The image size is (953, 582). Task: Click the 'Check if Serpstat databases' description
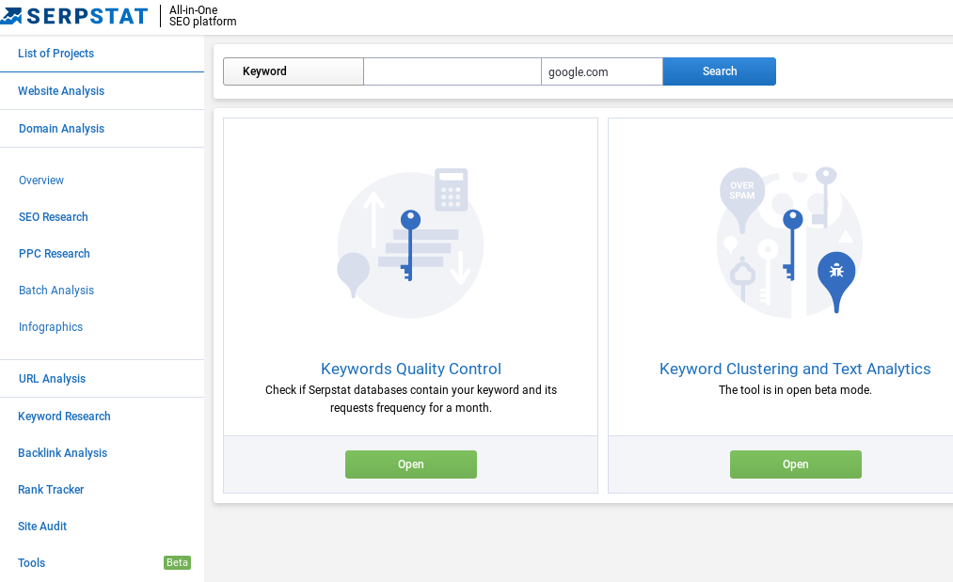(411, 399)
